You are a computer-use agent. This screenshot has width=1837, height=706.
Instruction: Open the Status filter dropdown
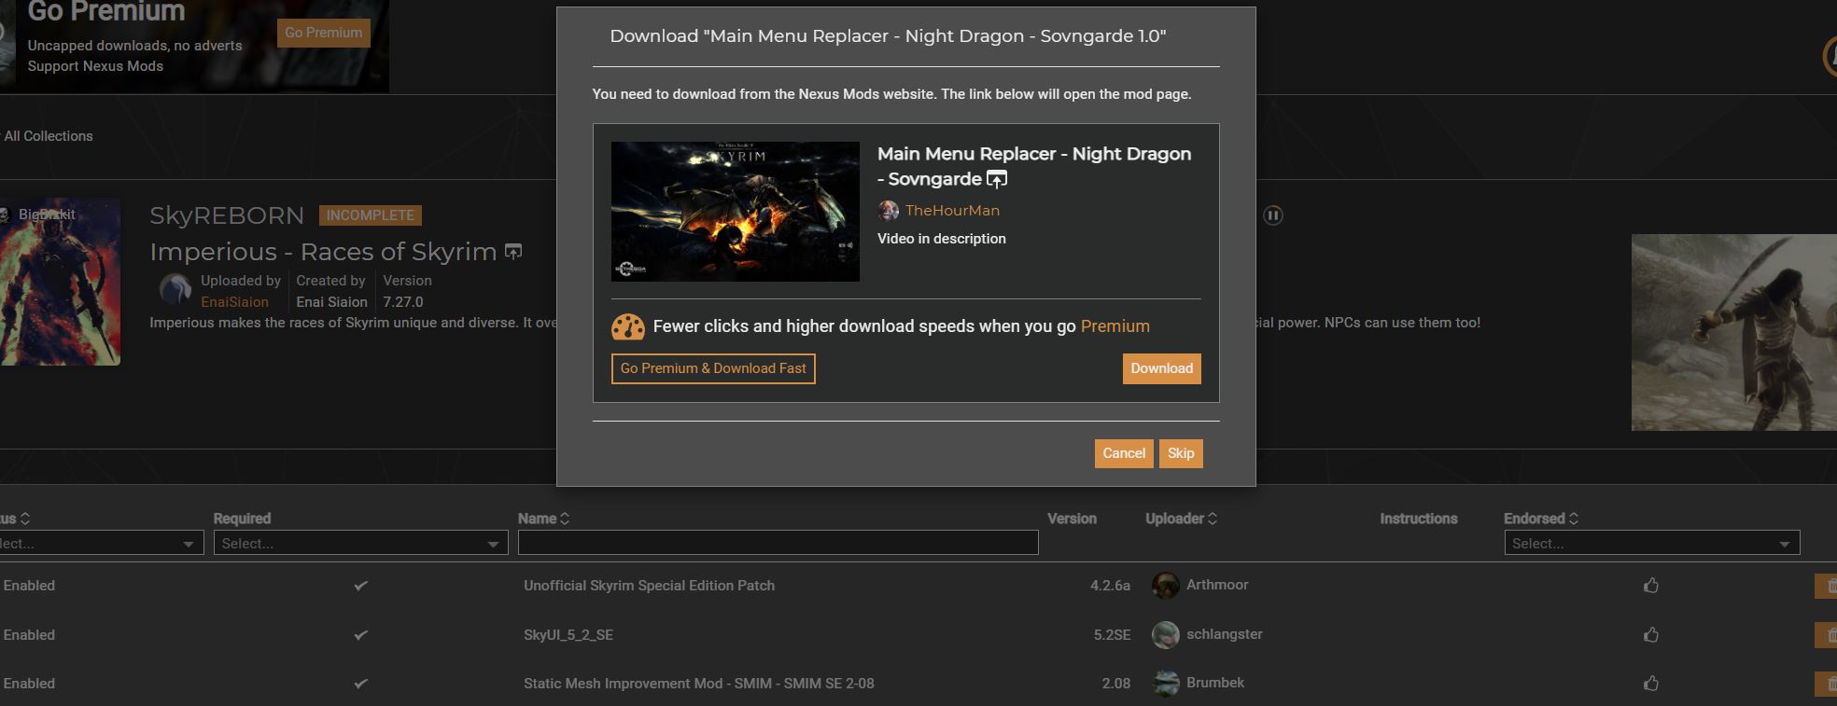click(x=100, y=543)
